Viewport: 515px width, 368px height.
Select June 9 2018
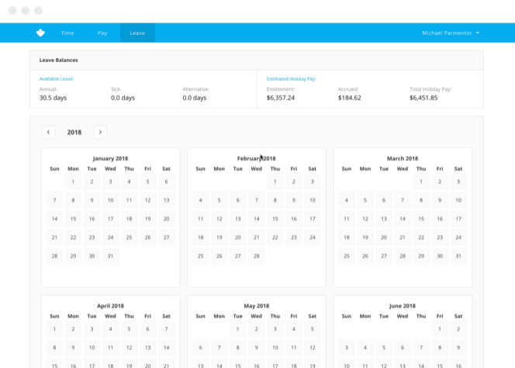click(458, 348)
